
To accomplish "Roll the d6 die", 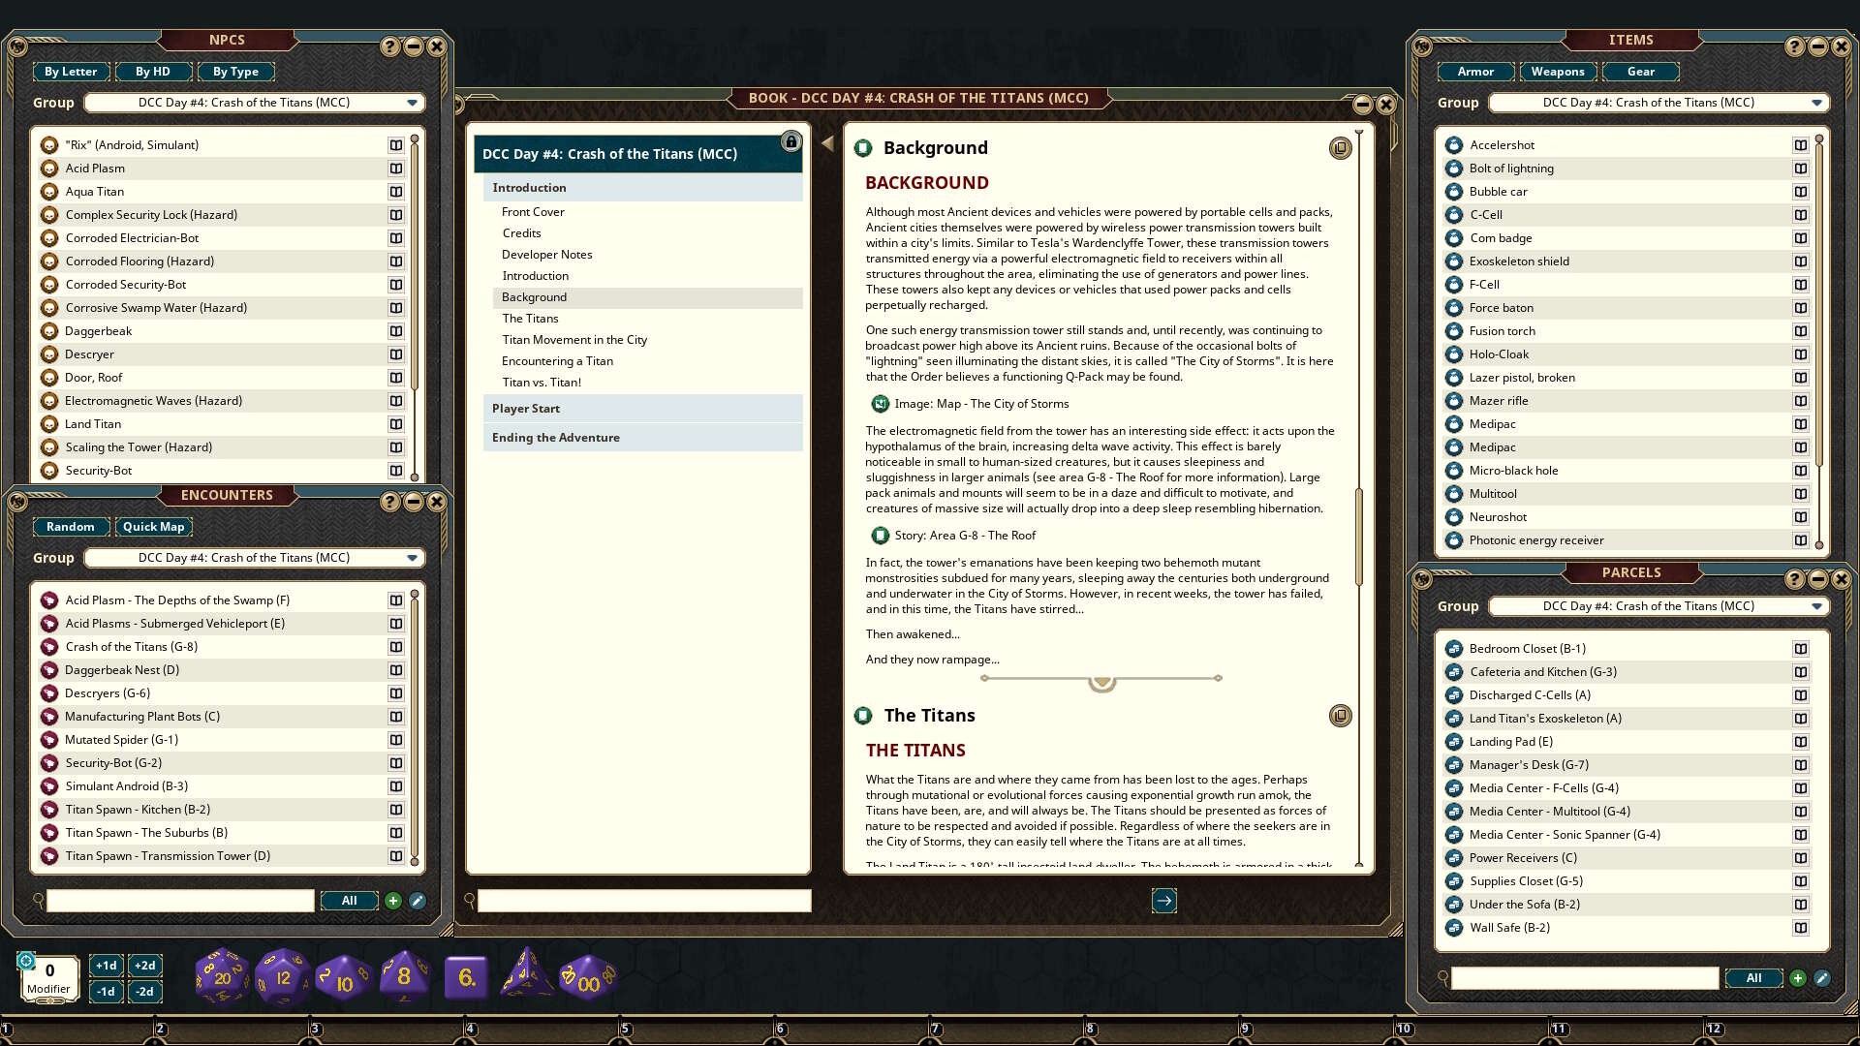I will (464, 978).
